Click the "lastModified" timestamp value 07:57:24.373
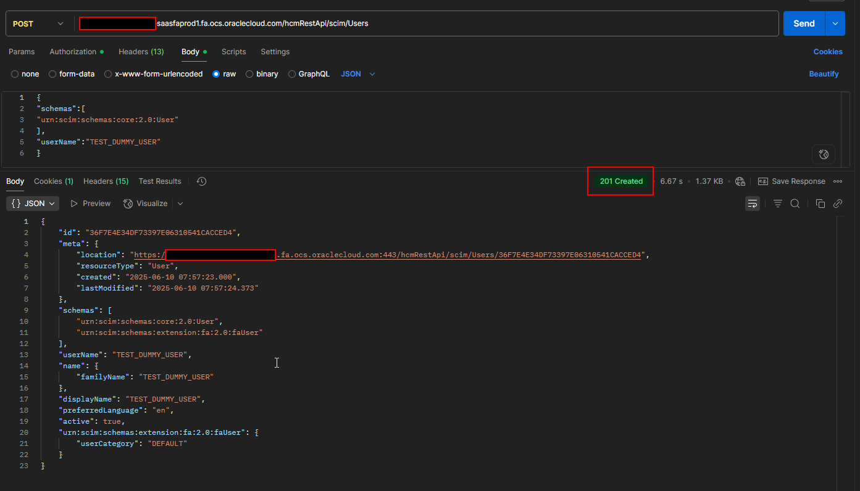 pyautogui.click(x=202, y=288)
